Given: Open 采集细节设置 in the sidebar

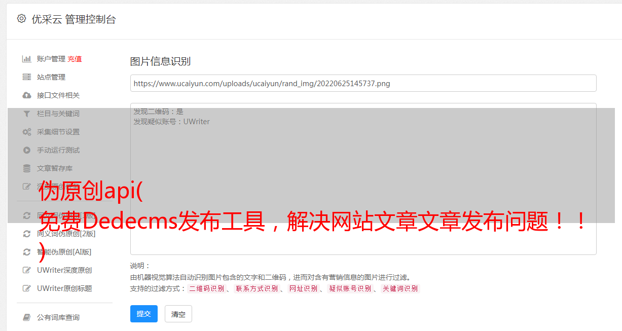Looking at the screenshot, I should point(58,132).
